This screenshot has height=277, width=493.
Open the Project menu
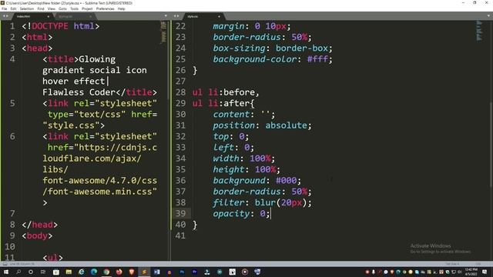click(87, 8)
